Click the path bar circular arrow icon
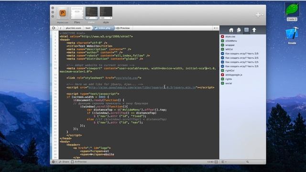The image size is (306, 172). point(54,28)
